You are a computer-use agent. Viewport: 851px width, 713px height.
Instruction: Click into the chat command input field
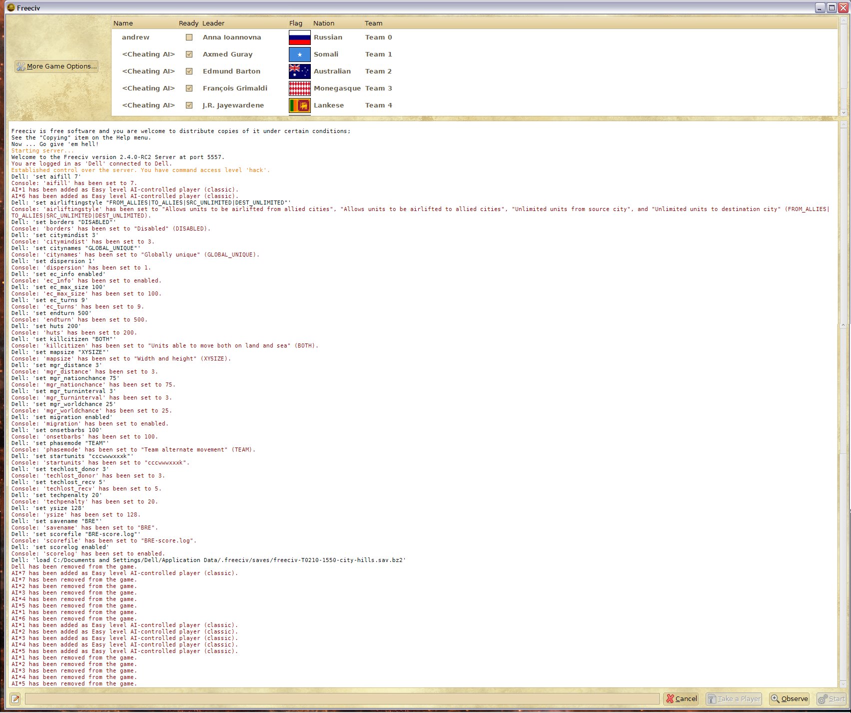342,698
